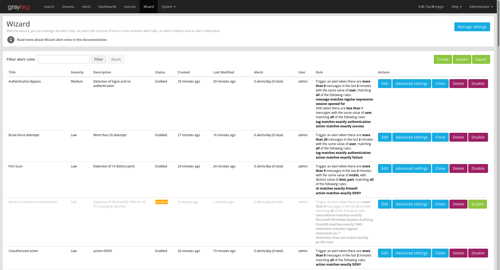Open the Administrator user menu
The height and width of the screenshot is (270, 500).
click(x=481, y=7)
